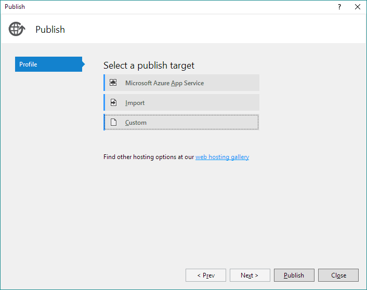The image size is (367, 290).
Task: Choose the Custom publish target label
Action: (x=136, y=123)
